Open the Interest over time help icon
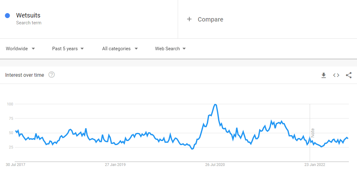357x185 pixels. point(51,75)
